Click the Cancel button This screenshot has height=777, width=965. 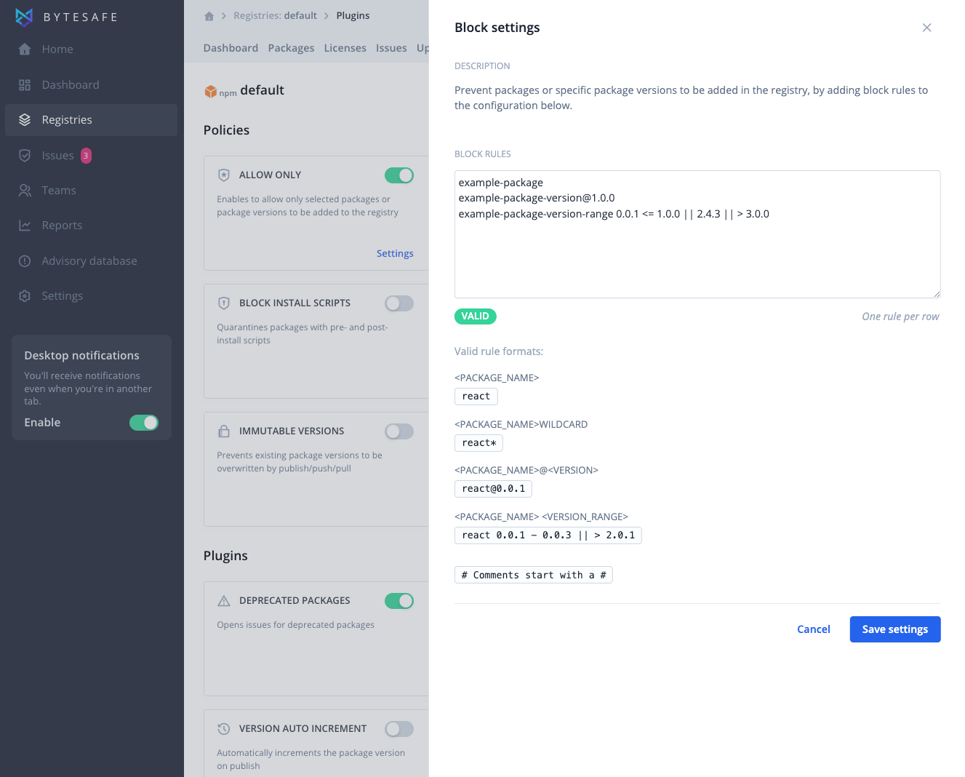813,629
